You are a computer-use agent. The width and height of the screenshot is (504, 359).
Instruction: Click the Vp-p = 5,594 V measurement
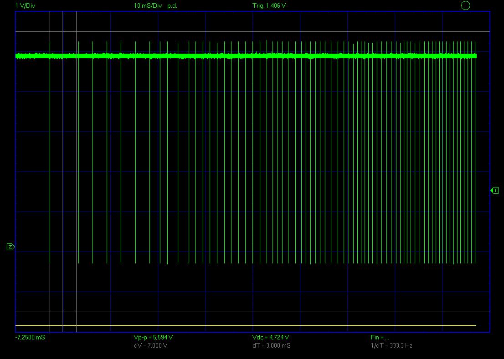click(153, 338)
